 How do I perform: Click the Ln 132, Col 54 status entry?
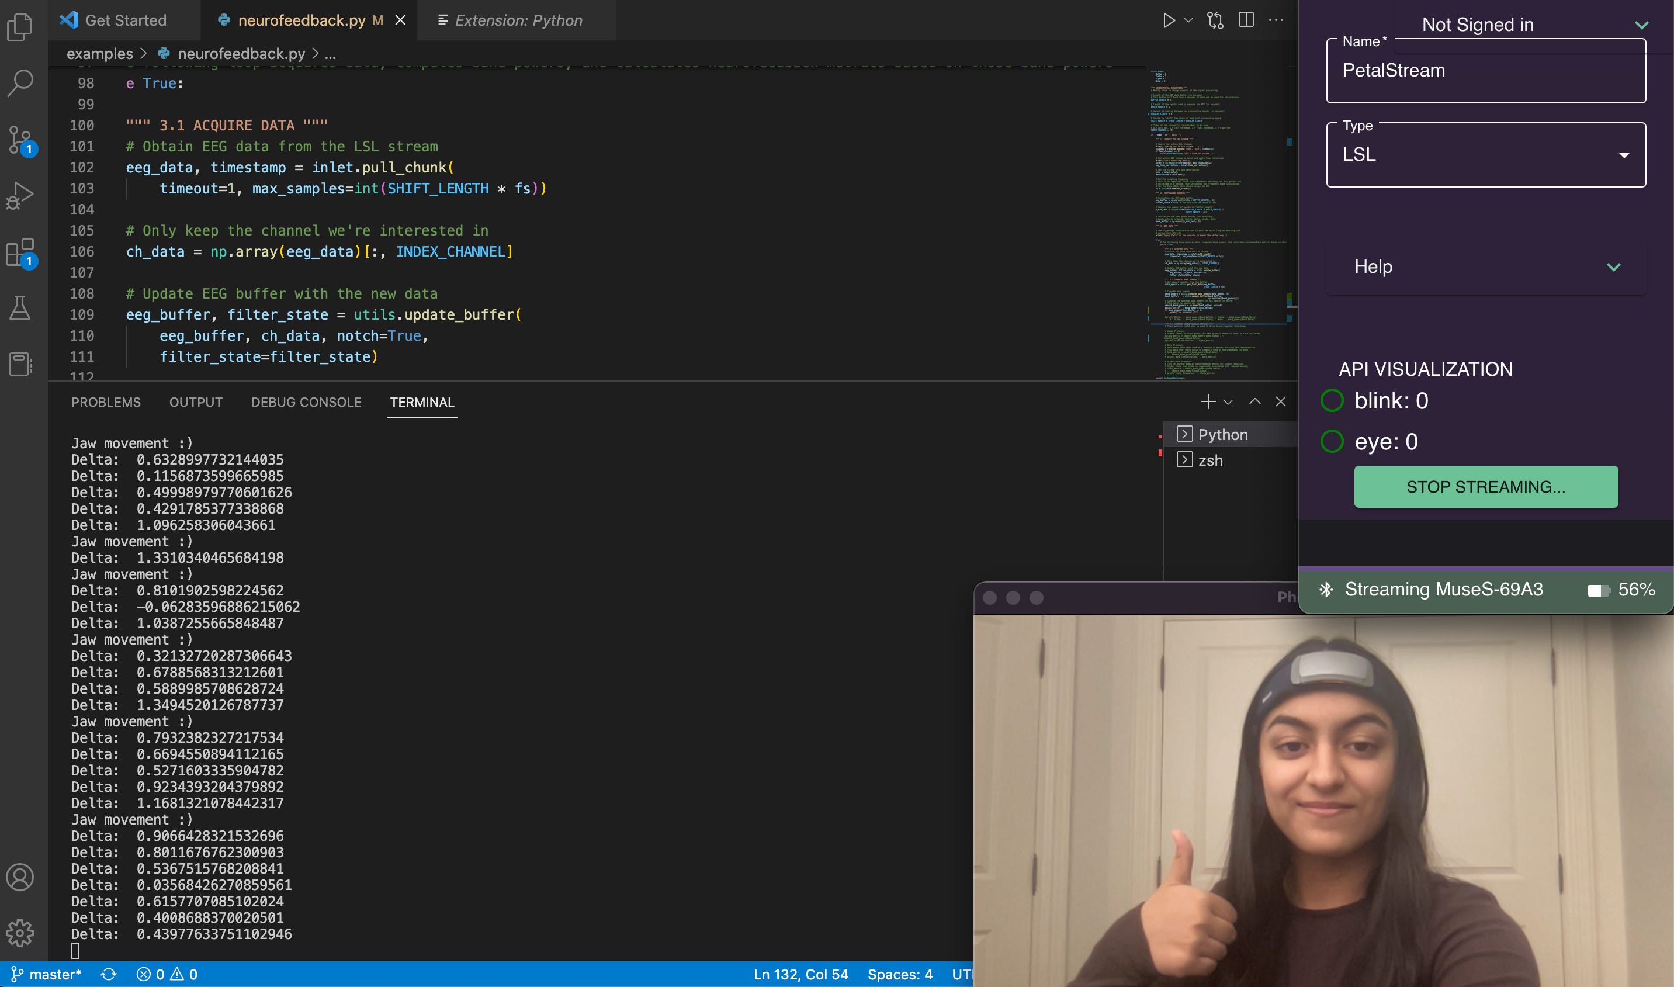[x=800, y=974]
